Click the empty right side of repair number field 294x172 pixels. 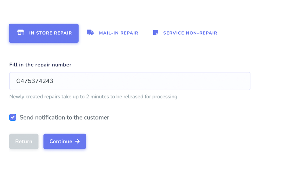tap(169, 81)
